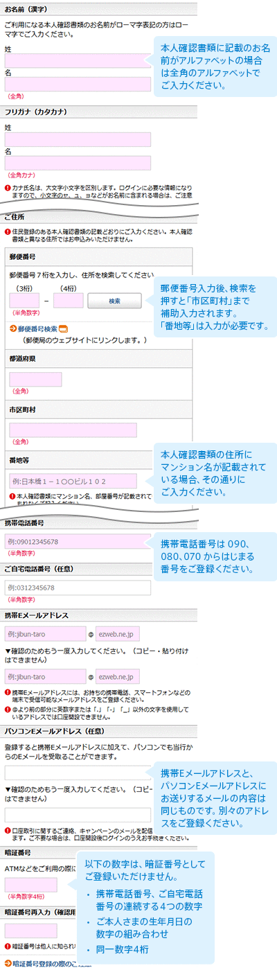
Task: Click the mobile email local-part field
Action: tap(45, 633)
